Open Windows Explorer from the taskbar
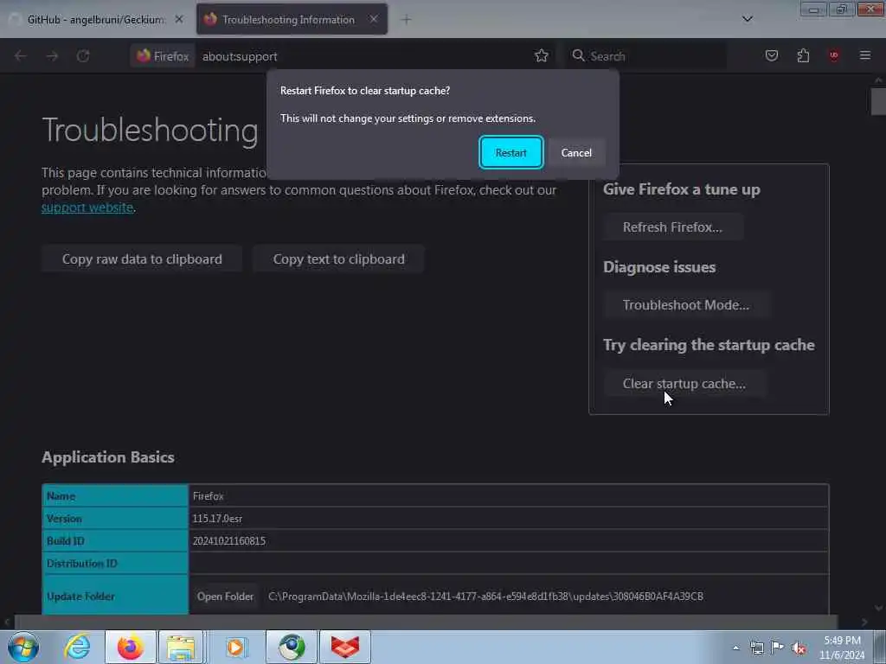 click(181, 647)
